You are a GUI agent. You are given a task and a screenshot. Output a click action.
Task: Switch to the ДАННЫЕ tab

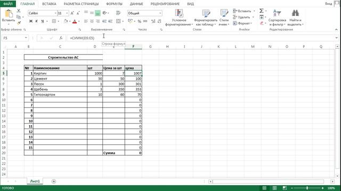point(136,4)
